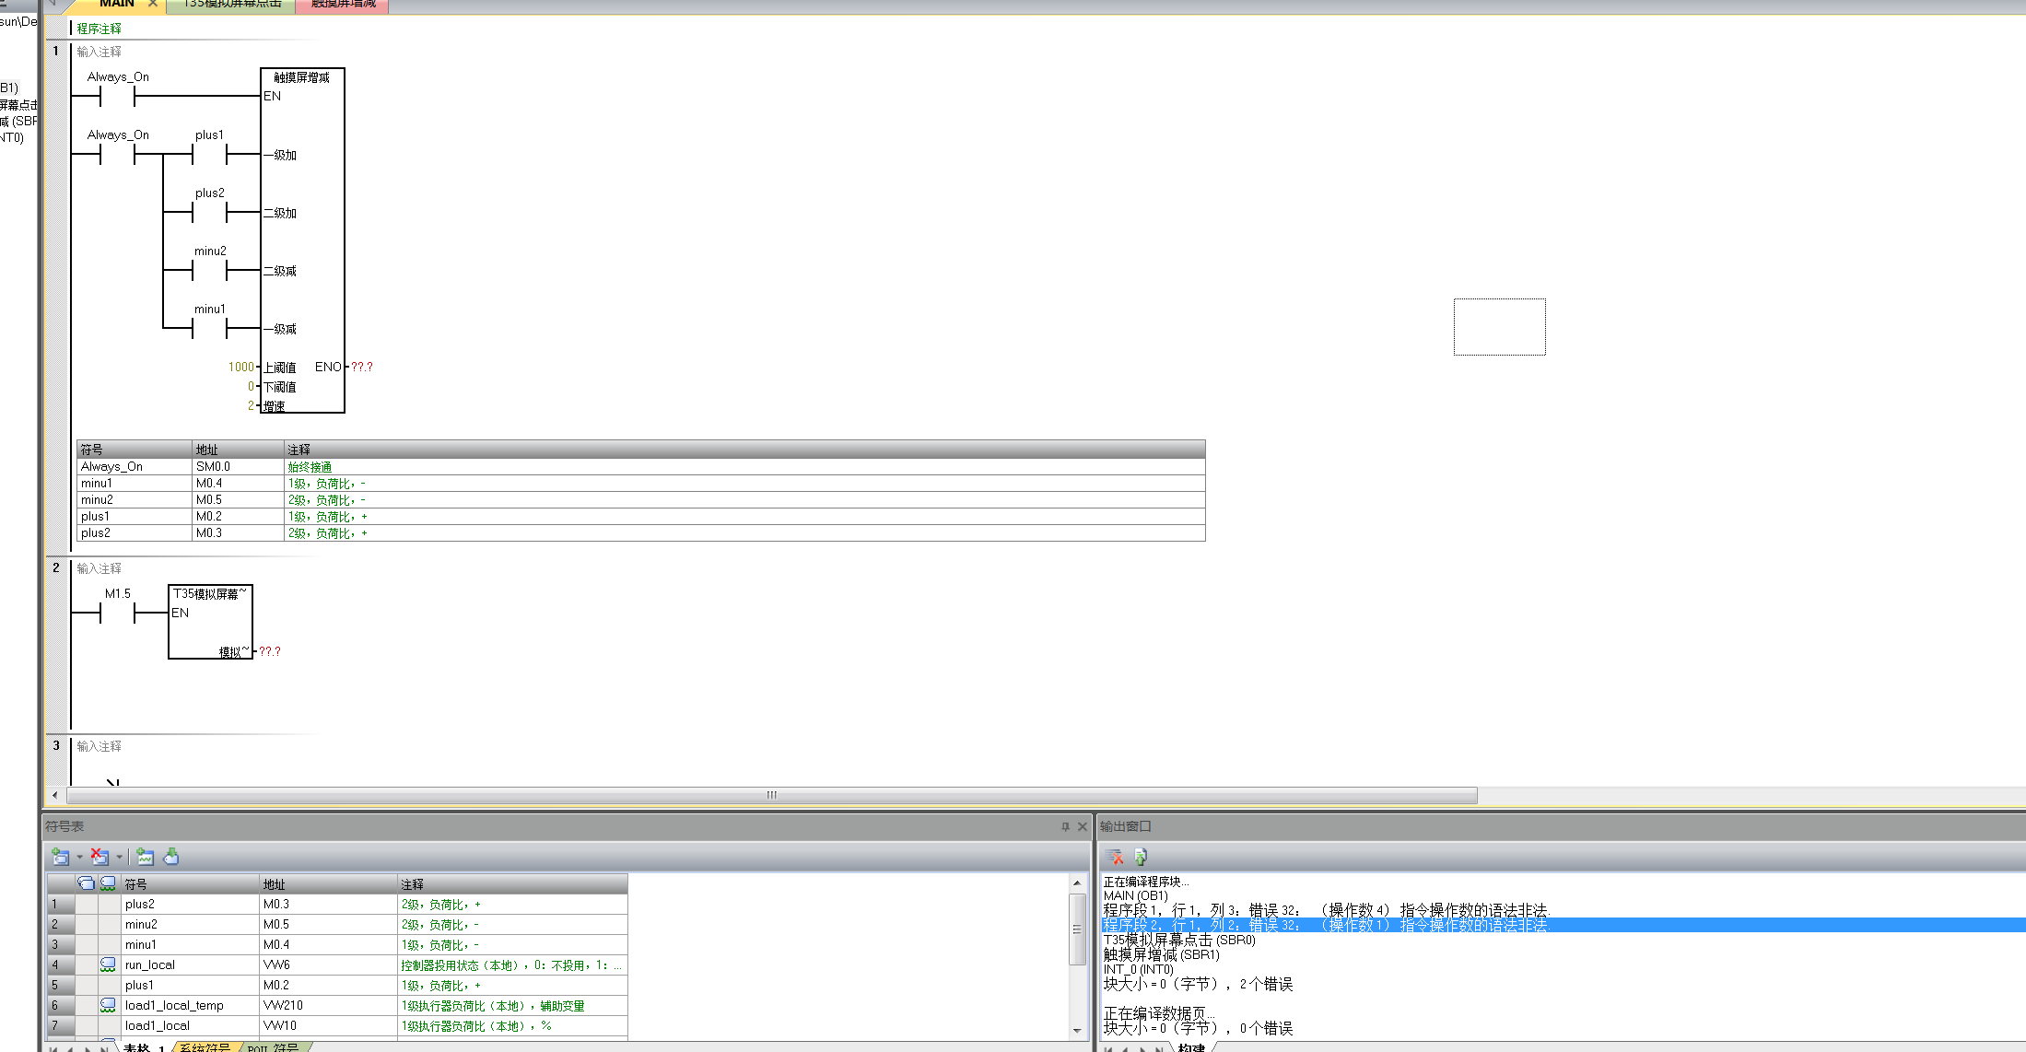Screen dimensions: 2026x1052
Task: Open the T35模拟屏幕点击 editor tab
Action: pos(232,4)
